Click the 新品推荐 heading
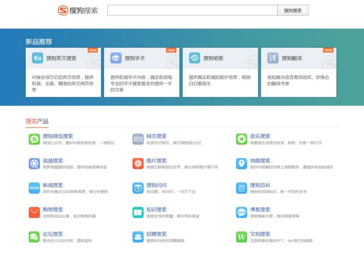The image size is (364, 272). pos(39,42)
